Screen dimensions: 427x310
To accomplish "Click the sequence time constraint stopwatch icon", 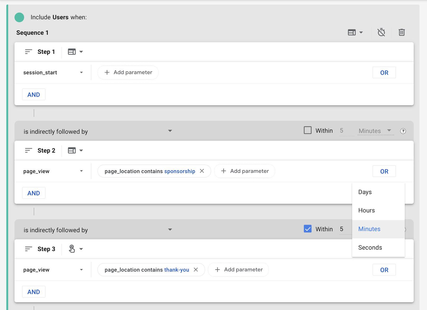I will coord(381,33).
